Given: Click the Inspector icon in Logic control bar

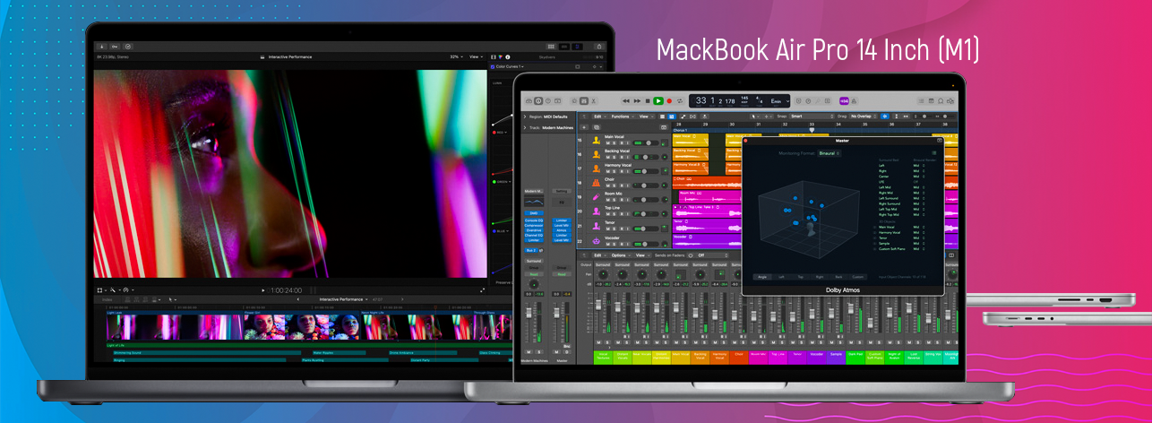Looking at the screenshot, I should tap(538, 101).
